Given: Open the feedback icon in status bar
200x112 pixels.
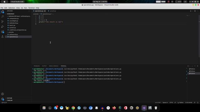Looking at the screenshot, I should [x=195, y=102].
